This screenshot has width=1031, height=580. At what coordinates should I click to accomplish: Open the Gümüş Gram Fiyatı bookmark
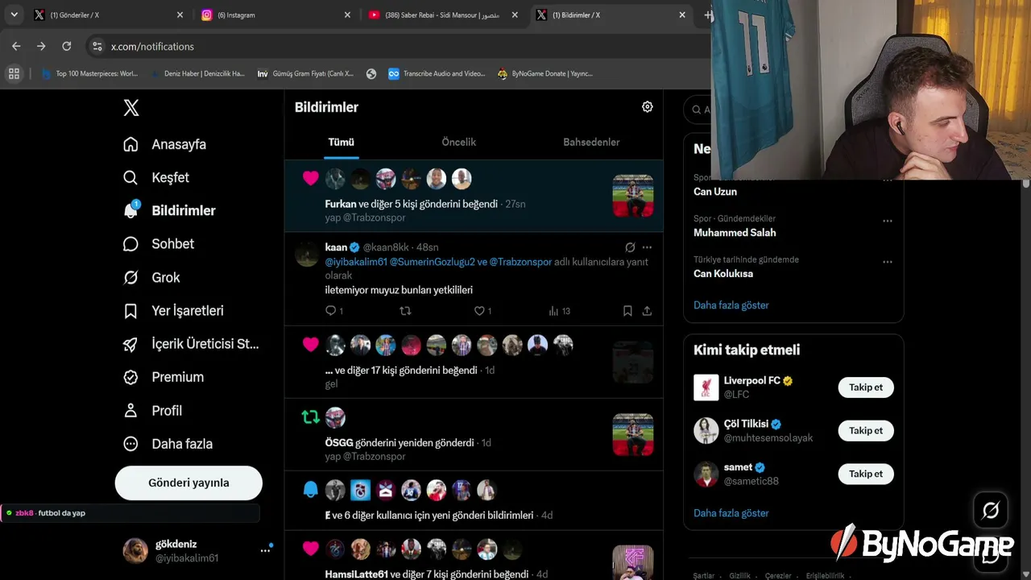point(305,73)
